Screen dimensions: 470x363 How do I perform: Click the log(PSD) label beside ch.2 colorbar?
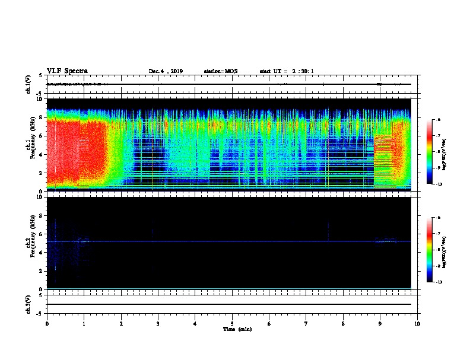point(444,253)
